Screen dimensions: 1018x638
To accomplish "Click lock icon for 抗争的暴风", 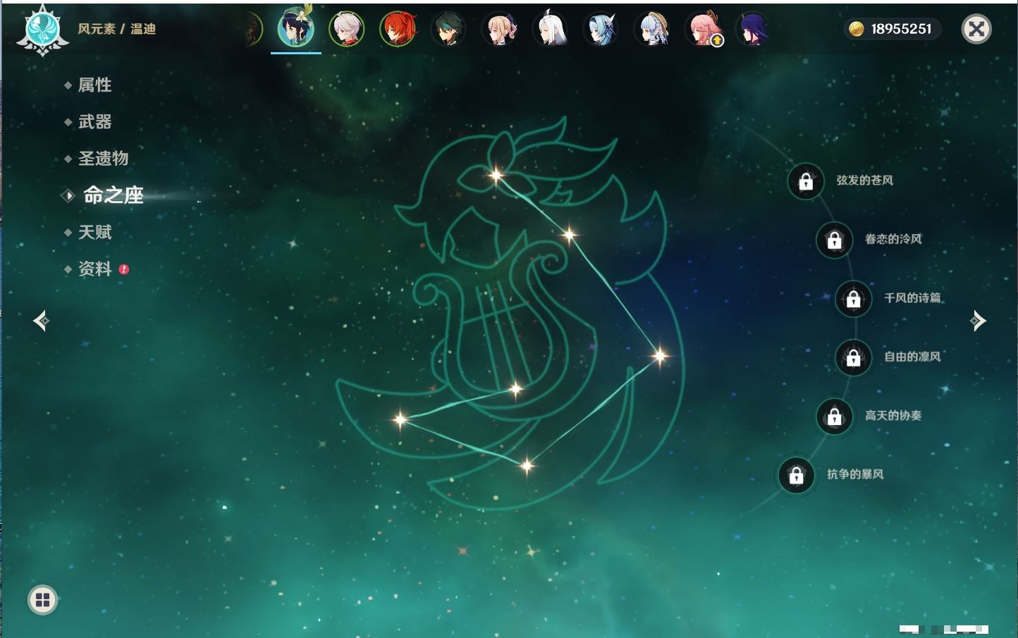I will 796,475.
